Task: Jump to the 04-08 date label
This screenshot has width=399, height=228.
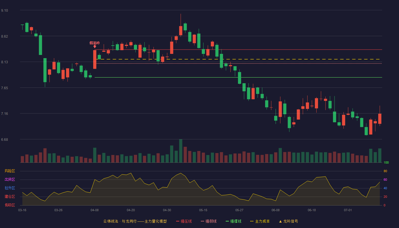Action: (95, 210)
